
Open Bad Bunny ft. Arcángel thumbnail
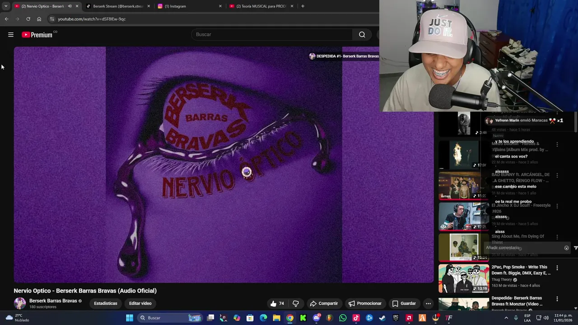[x=464, y=186]
